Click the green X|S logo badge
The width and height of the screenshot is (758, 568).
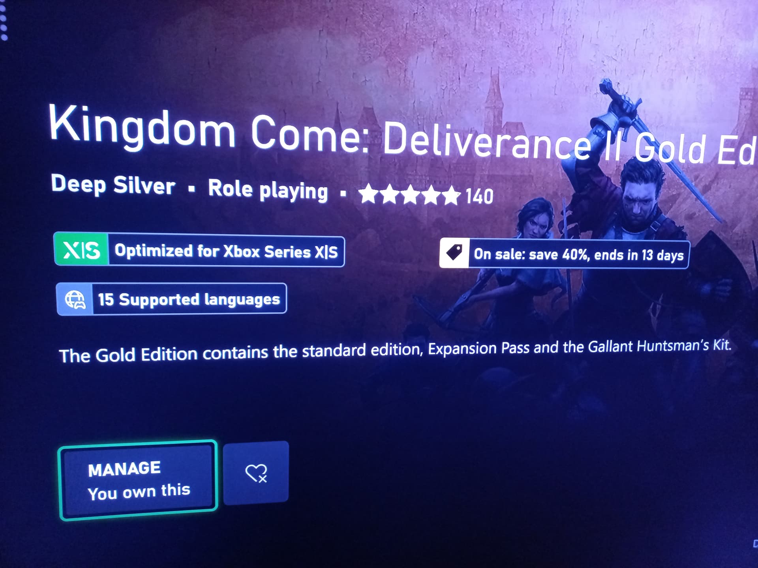pyautogui.click(x=81, y=249)
